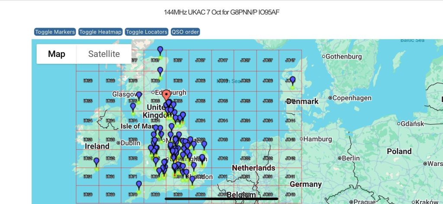
Task: Toggle Heatmap overlay
Action: (x=100, y=32)
